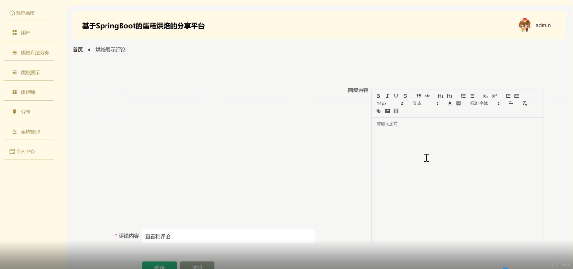Toggle underline formatting in the editor
The height and width of the screenshot is (269, 573).
[396, 96]
